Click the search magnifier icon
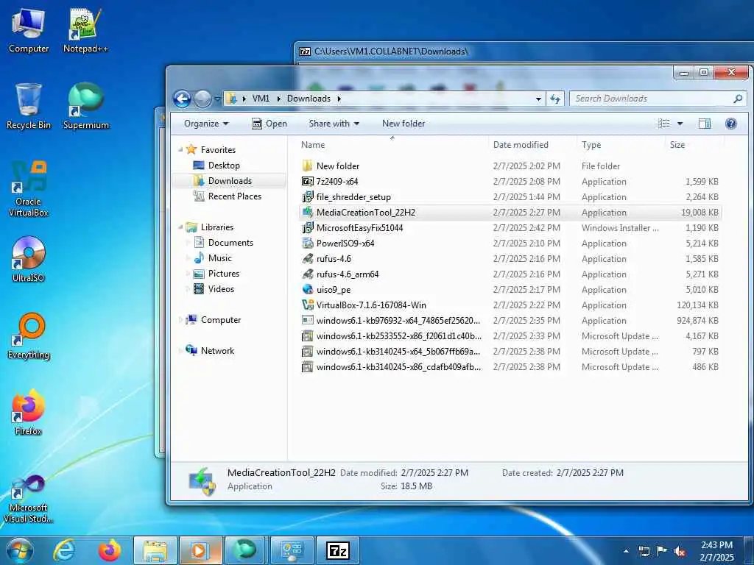This screenshot has width=754, height=565. [x=738, y=99]
